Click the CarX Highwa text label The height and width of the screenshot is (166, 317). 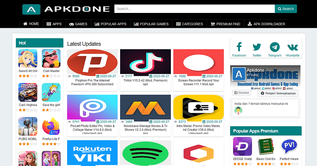coord(28,105)
